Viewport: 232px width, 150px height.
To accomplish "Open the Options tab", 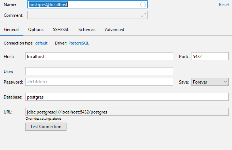I will tap(36, 30).
